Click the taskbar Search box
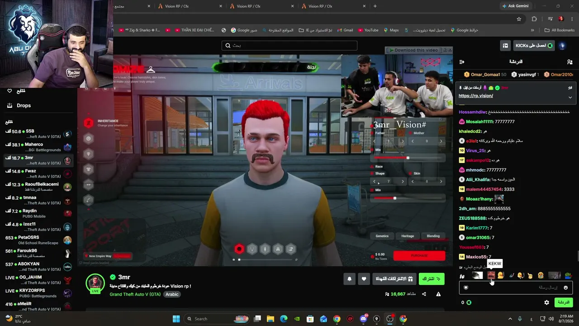Image resolution: width=579 pixels, height=326 pixels. pyautogui.click(x=217, y=319)
